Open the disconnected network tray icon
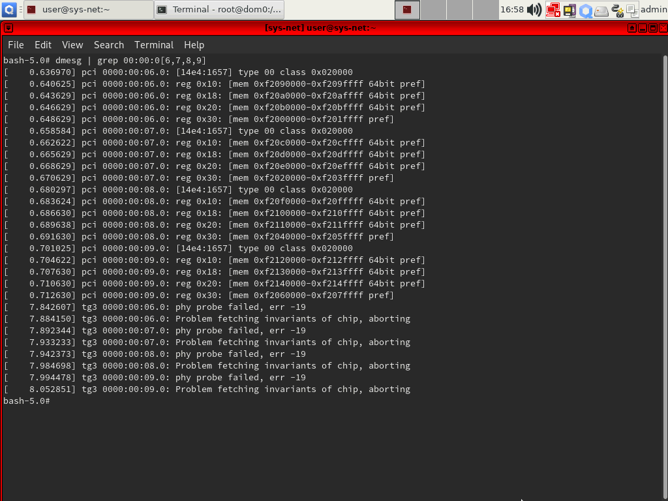Image resolution: width=668 pixels, height=501 pixels. point(553,9)
